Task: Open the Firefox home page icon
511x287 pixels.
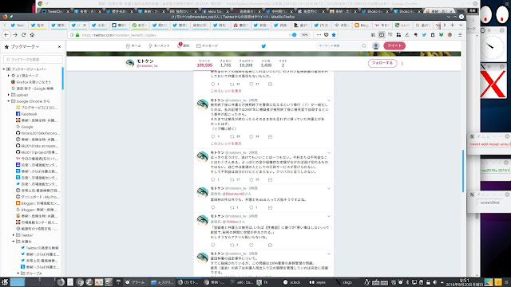Action: 32,35
